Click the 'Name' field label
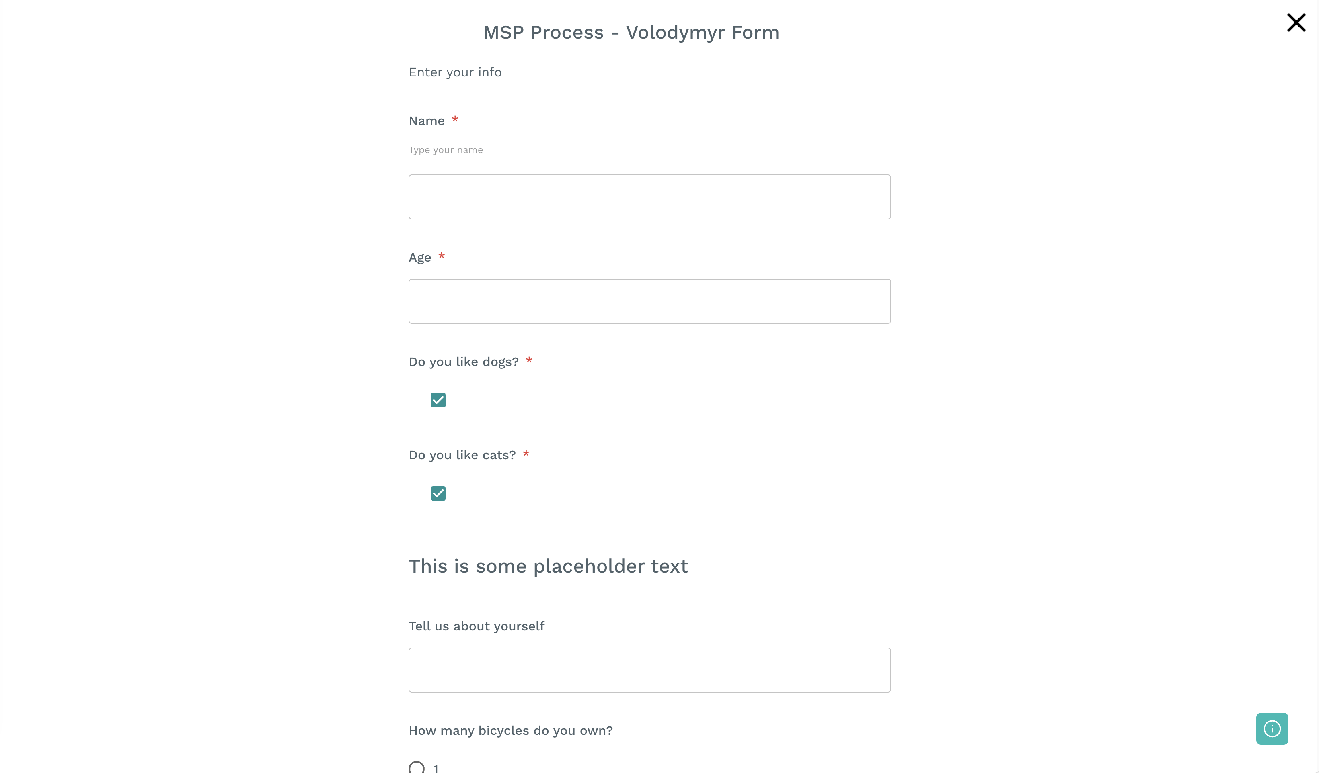The image size is (1319, 773). coord(427,121)
